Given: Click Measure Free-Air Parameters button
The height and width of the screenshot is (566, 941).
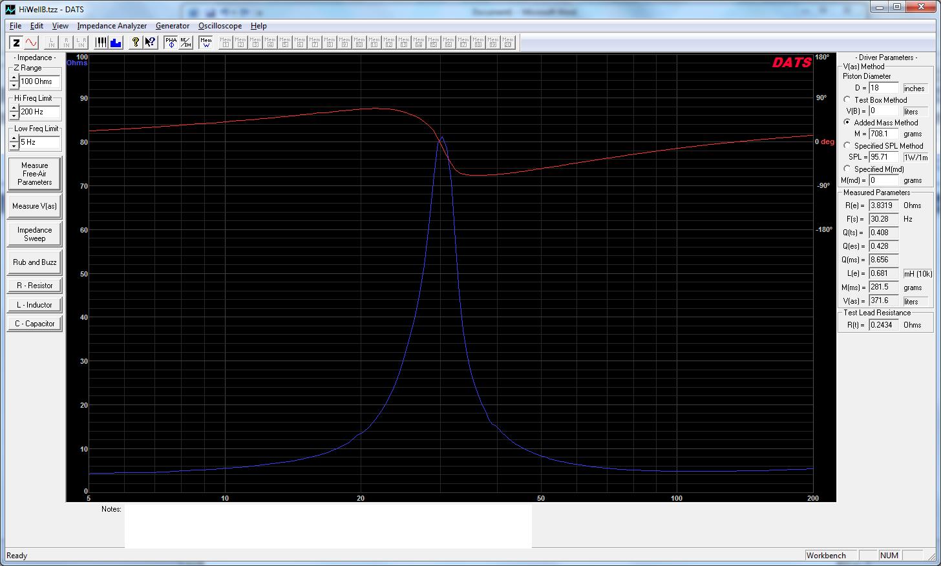Looking at the screenshot, I should pyautogui.click(x=34, y=174).
